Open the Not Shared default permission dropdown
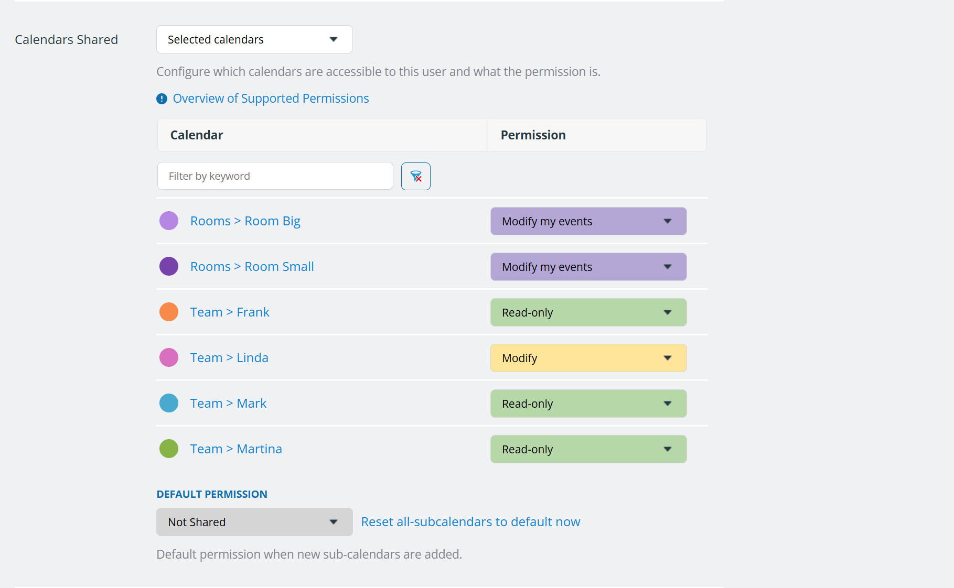Image resolution: width=954 pixels, height=588 pixels. [x=254, y=522]
